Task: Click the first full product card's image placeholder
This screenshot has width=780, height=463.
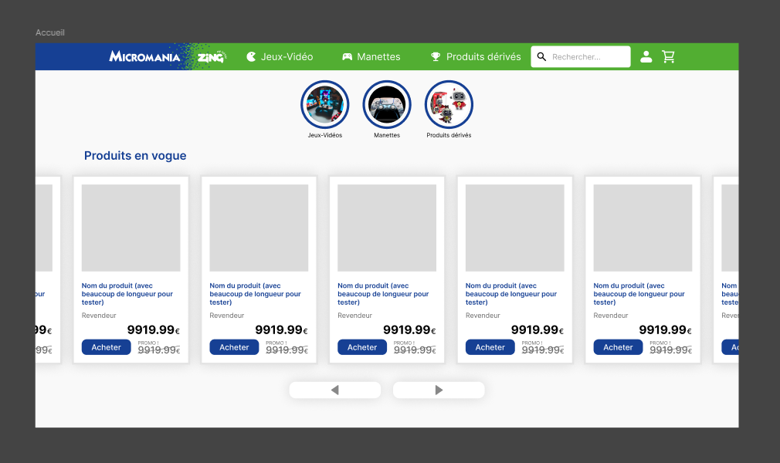Action: (x=131, y=228)
